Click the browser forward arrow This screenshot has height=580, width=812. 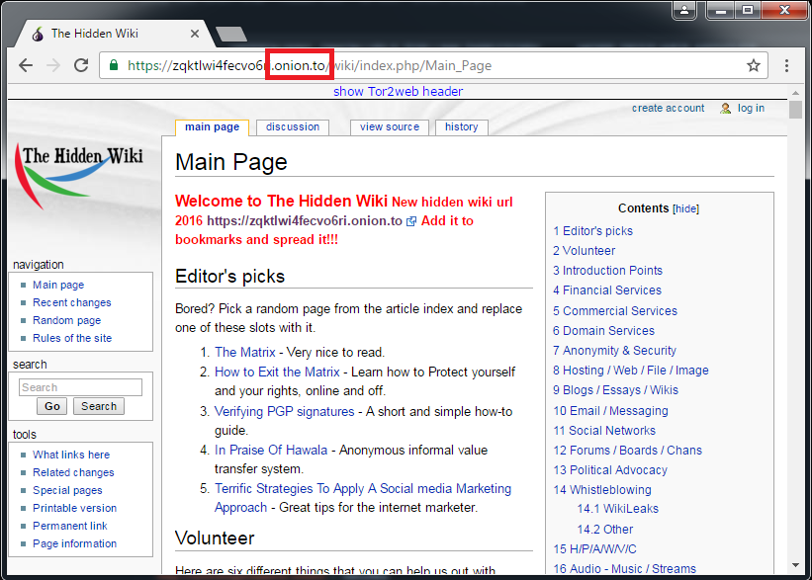click(x=53, y=65)
